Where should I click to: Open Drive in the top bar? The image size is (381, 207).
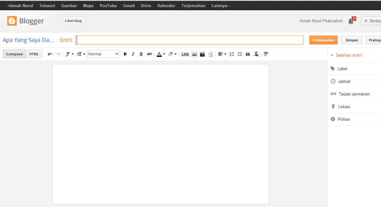(146, 6)
